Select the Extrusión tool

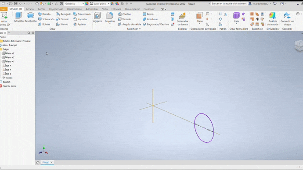(x=18, y=18)
